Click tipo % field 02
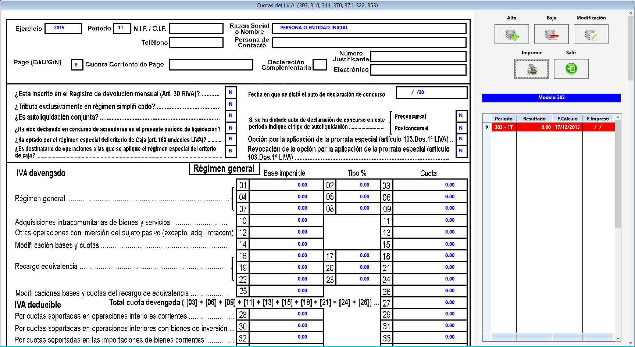635x347 pixels. point(358,185)
